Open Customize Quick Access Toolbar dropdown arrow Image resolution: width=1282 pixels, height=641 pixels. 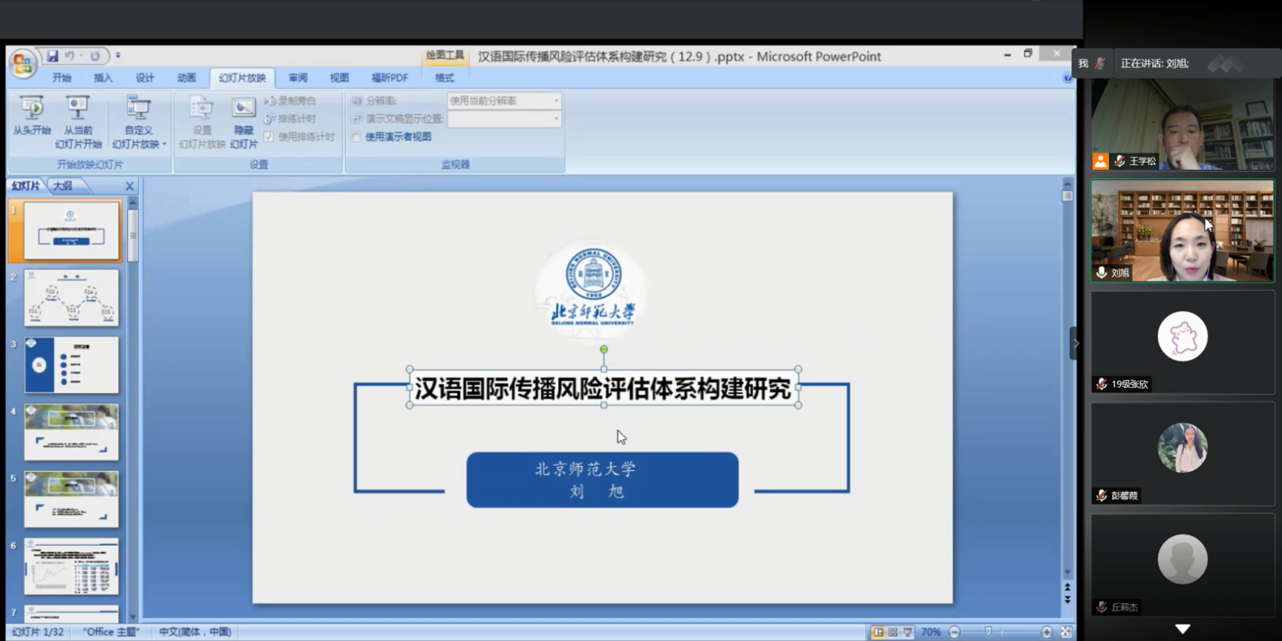tap(118, 56)
